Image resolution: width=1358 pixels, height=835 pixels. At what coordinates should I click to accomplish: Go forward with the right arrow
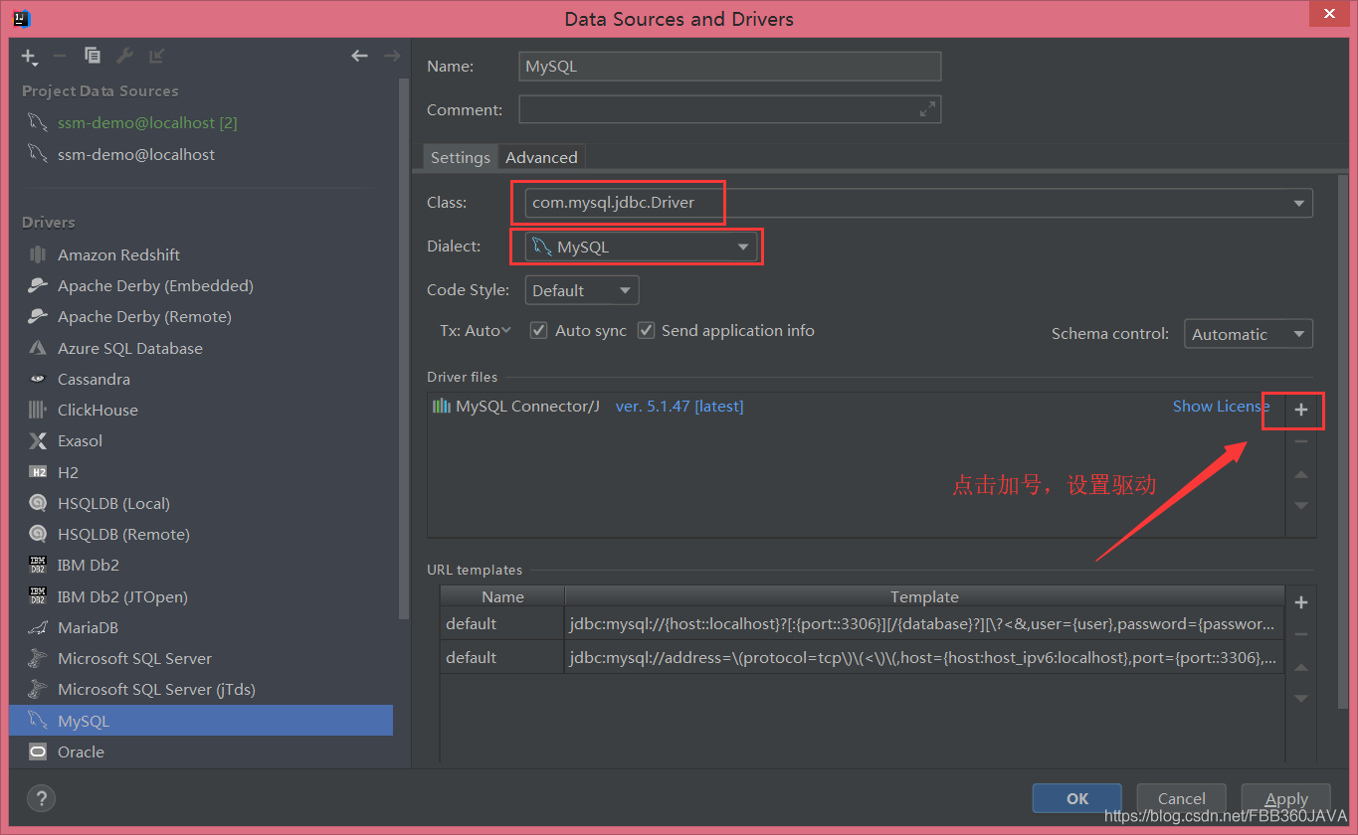[393, 56]
